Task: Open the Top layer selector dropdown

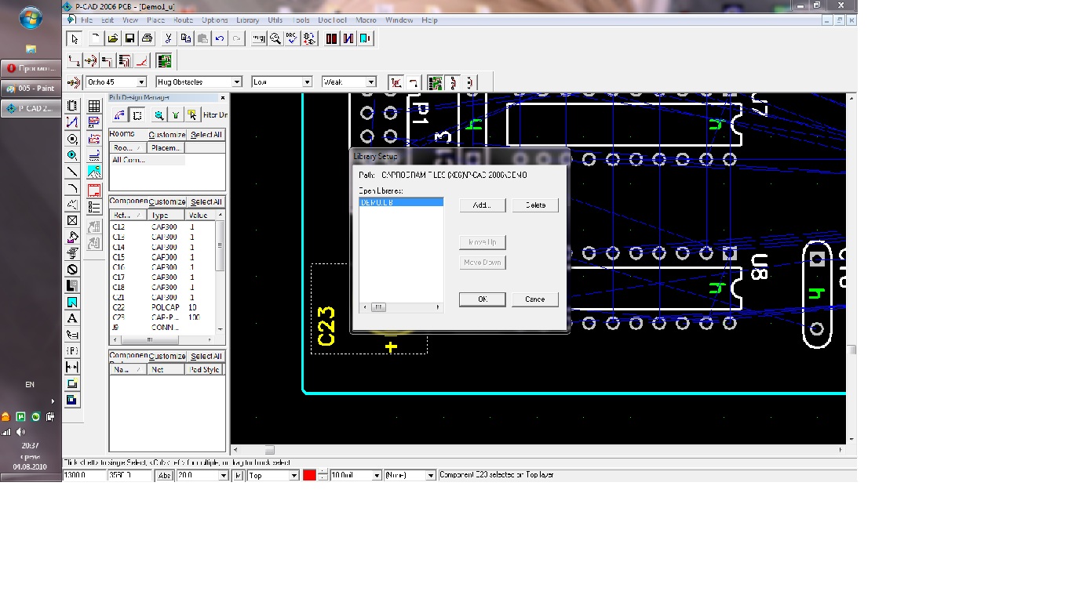Action: [x=294, y=476]
